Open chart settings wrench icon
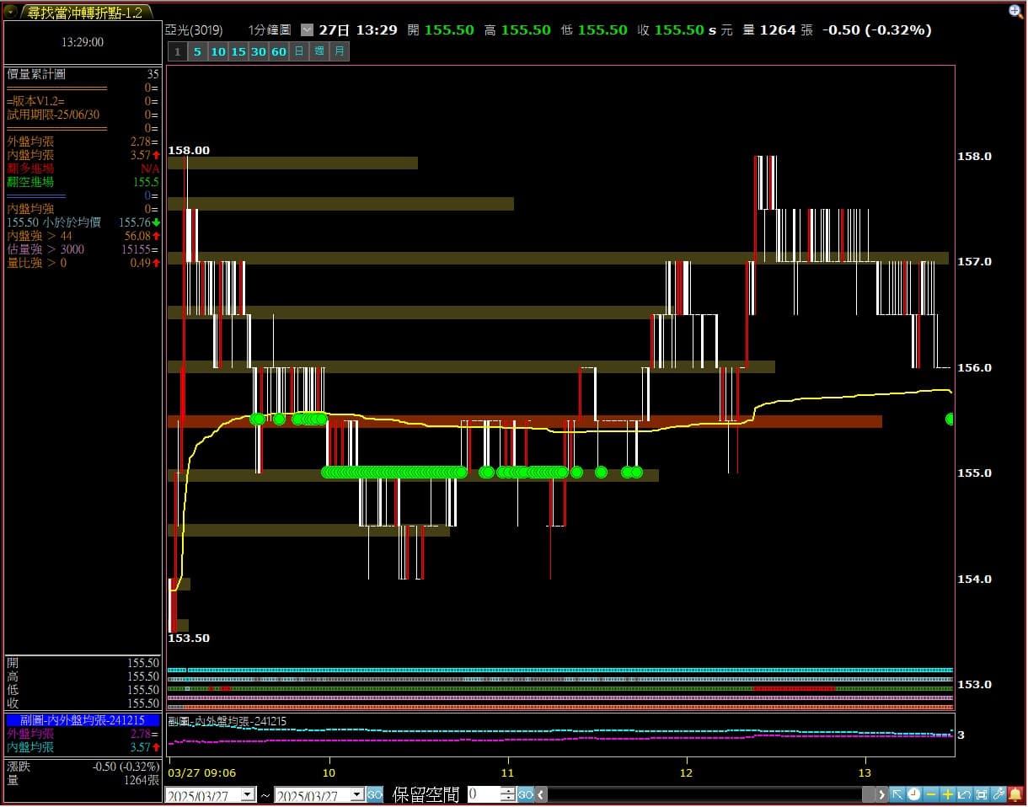The height and width of the screenshot is (807, 1028). 999,794
